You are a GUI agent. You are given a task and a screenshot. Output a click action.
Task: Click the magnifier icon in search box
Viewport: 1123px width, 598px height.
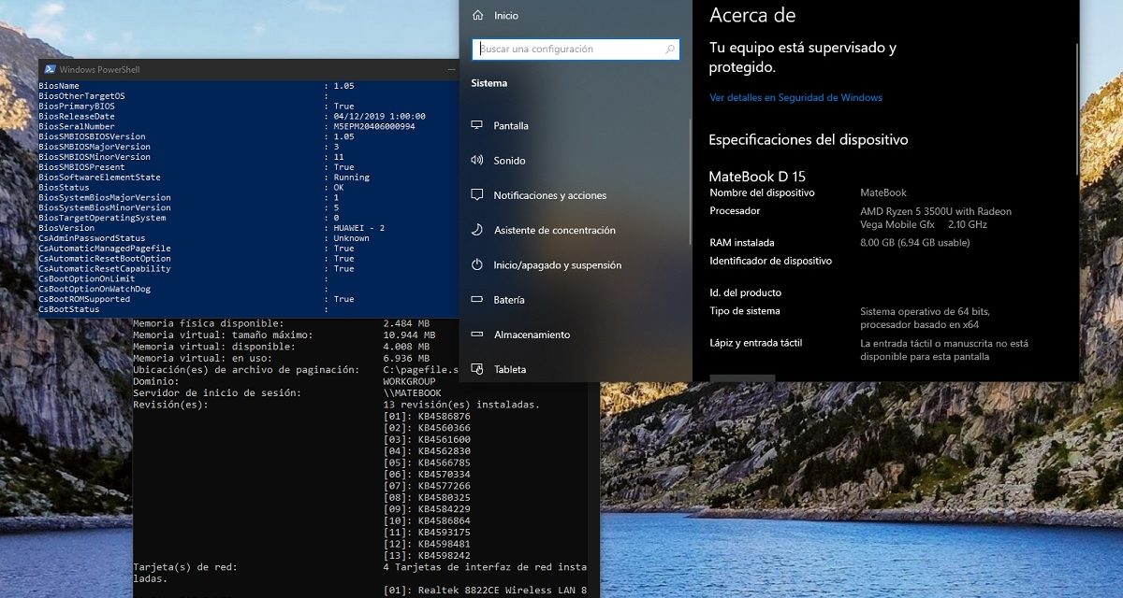pos(669,50)
